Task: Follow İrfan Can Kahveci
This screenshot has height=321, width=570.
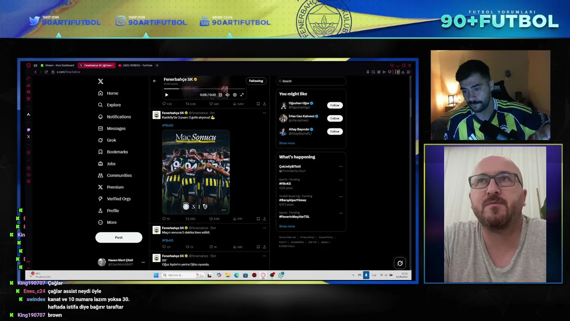Action: click(x=335, y=118)
